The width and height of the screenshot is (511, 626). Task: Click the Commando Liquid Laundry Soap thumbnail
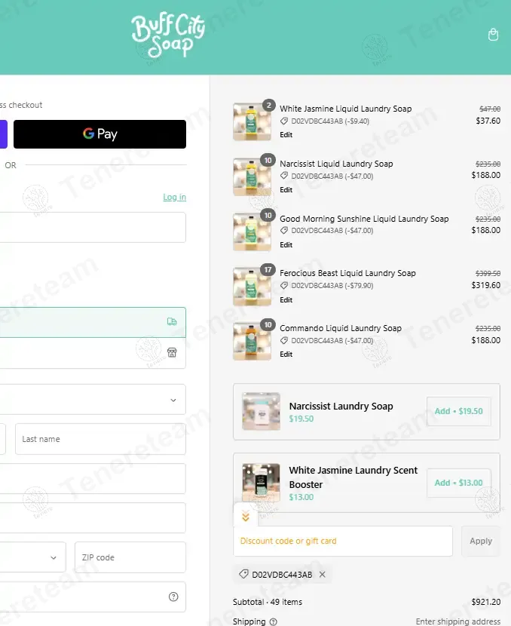[x=252, y=341]
